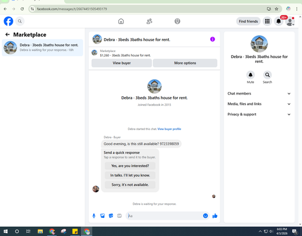The image size is (302, 236).
Task: Attach a file with the photo icon
Action: 103,216
